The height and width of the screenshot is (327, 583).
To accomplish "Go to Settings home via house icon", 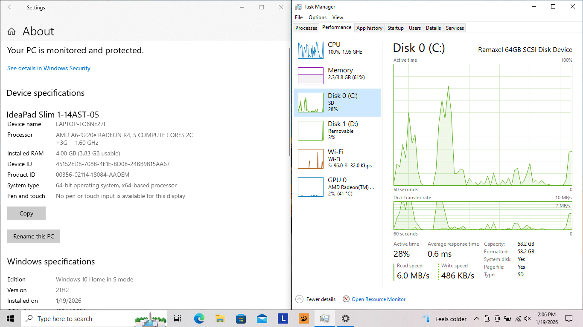I will (12, 32).
